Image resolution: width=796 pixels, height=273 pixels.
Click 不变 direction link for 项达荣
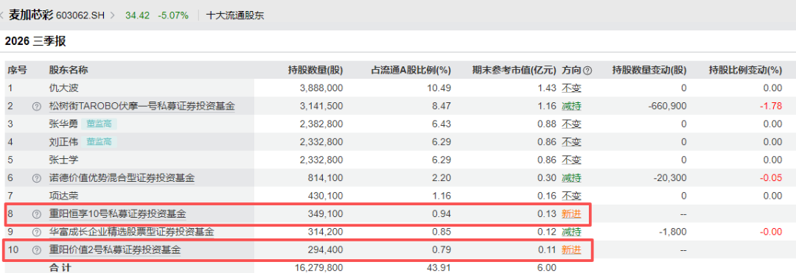(571, 196)
